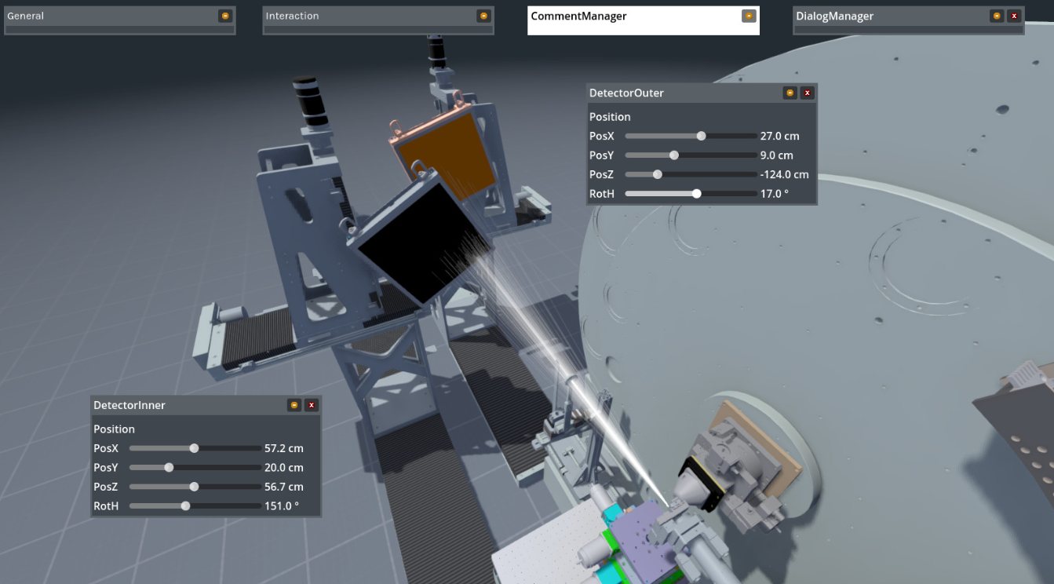Click the RotH label in DetectorInner
The height and width of the screenshot is (584, 1054).
coord(106,506)
